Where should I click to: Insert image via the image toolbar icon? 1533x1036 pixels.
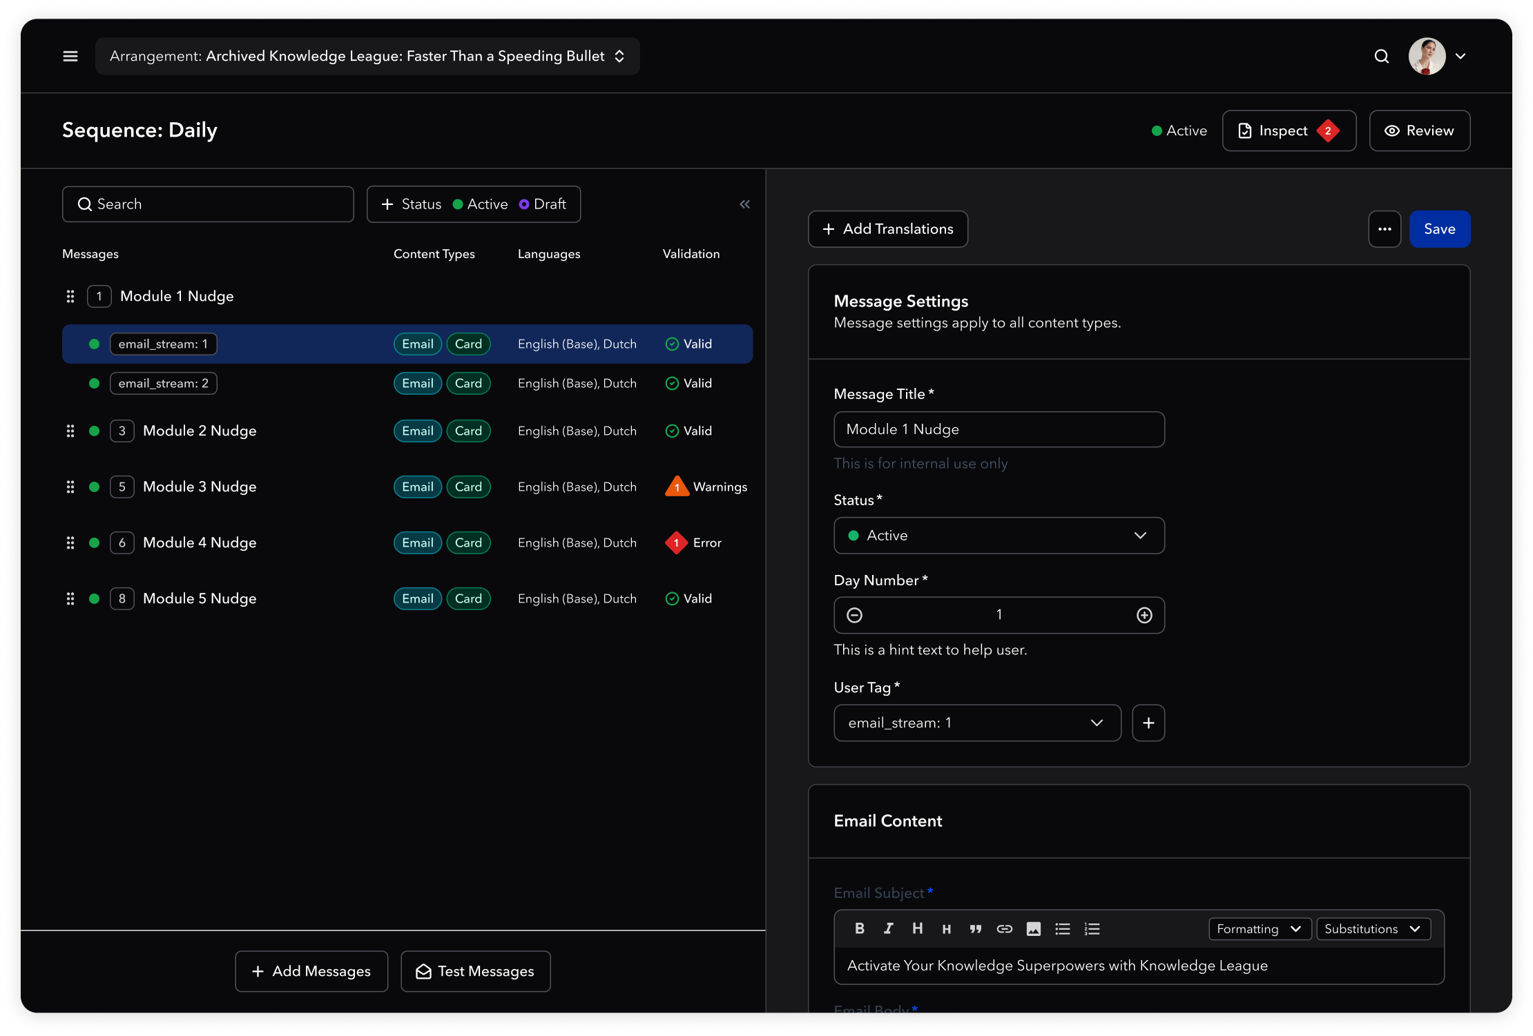pos(1033,929)
